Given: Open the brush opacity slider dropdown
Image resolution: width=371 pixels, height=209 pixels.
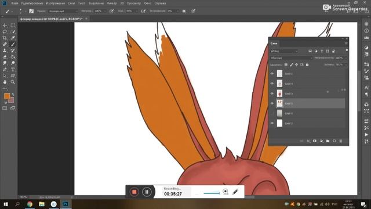Looking at the screenshot, I should tap(105, 11).
